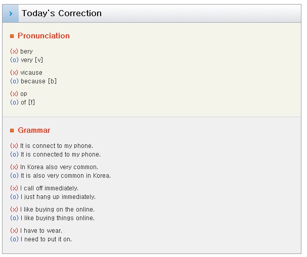Image resolution: width=307 pixels, height=257 pixels.
Task: Click the orange square bullet next to Pronunciation
Action: pos(12,36)
